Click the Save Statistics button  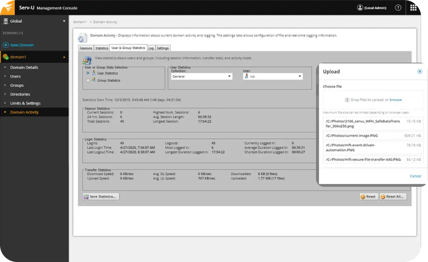pyautogui.click(x=101, y=197)
